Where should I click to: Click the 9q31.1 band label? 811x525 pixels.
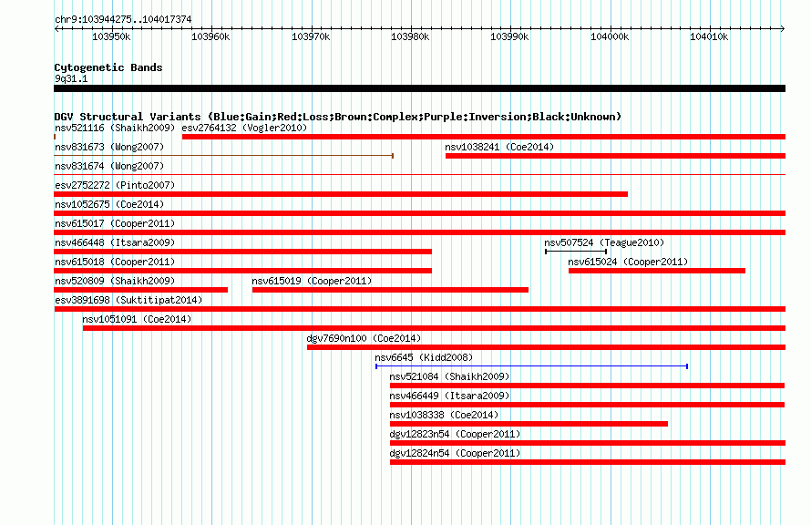tap(71, 78)
